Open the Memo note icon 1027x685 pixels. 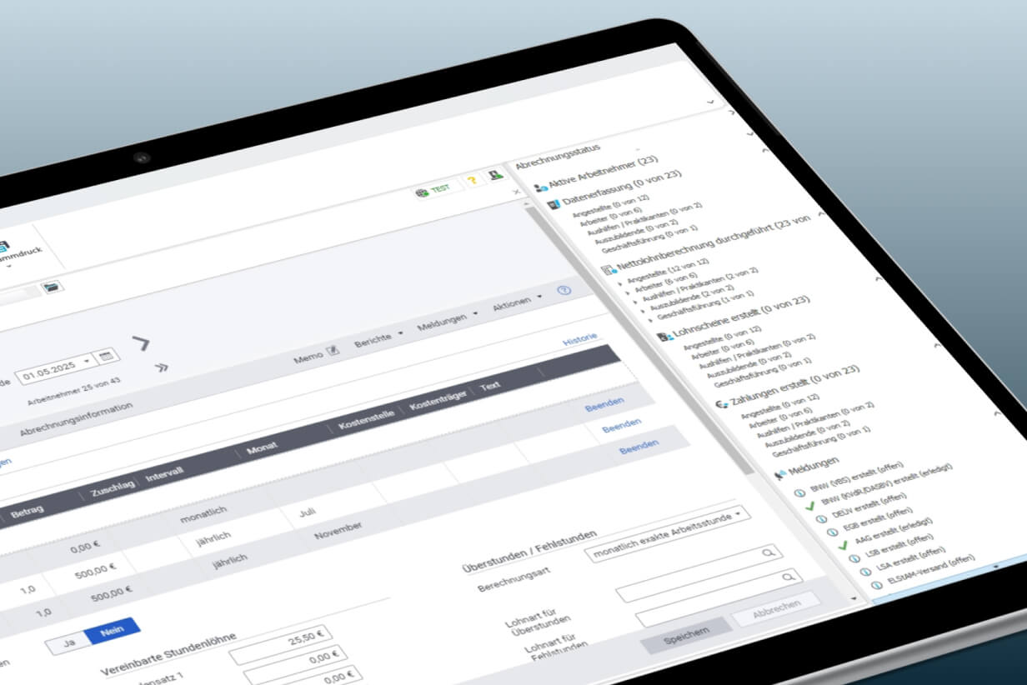pyautogui.click(x=332, y=351)
